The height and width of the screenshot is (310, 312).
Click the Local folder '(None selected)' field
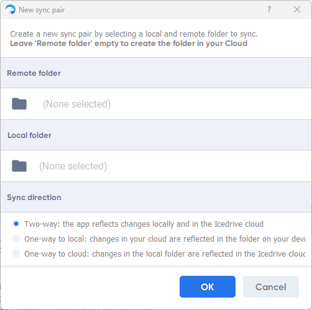(x=73, y=166)
